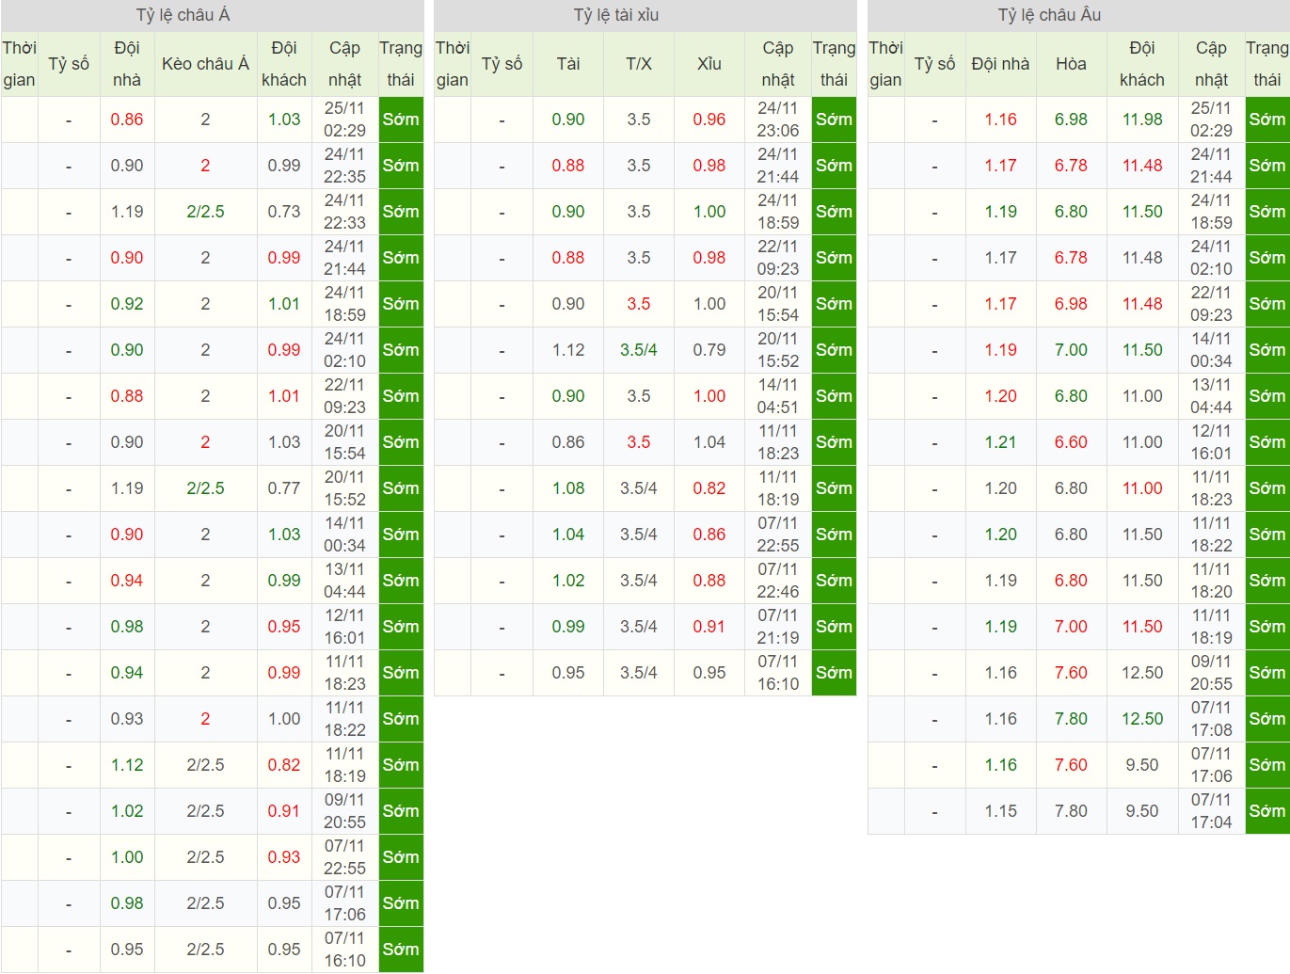Screen dimensions: 1290x974
Task: Click 'Sớm' status in châu Á 13/11 04:44 row
Action: [x=401, y=581]
